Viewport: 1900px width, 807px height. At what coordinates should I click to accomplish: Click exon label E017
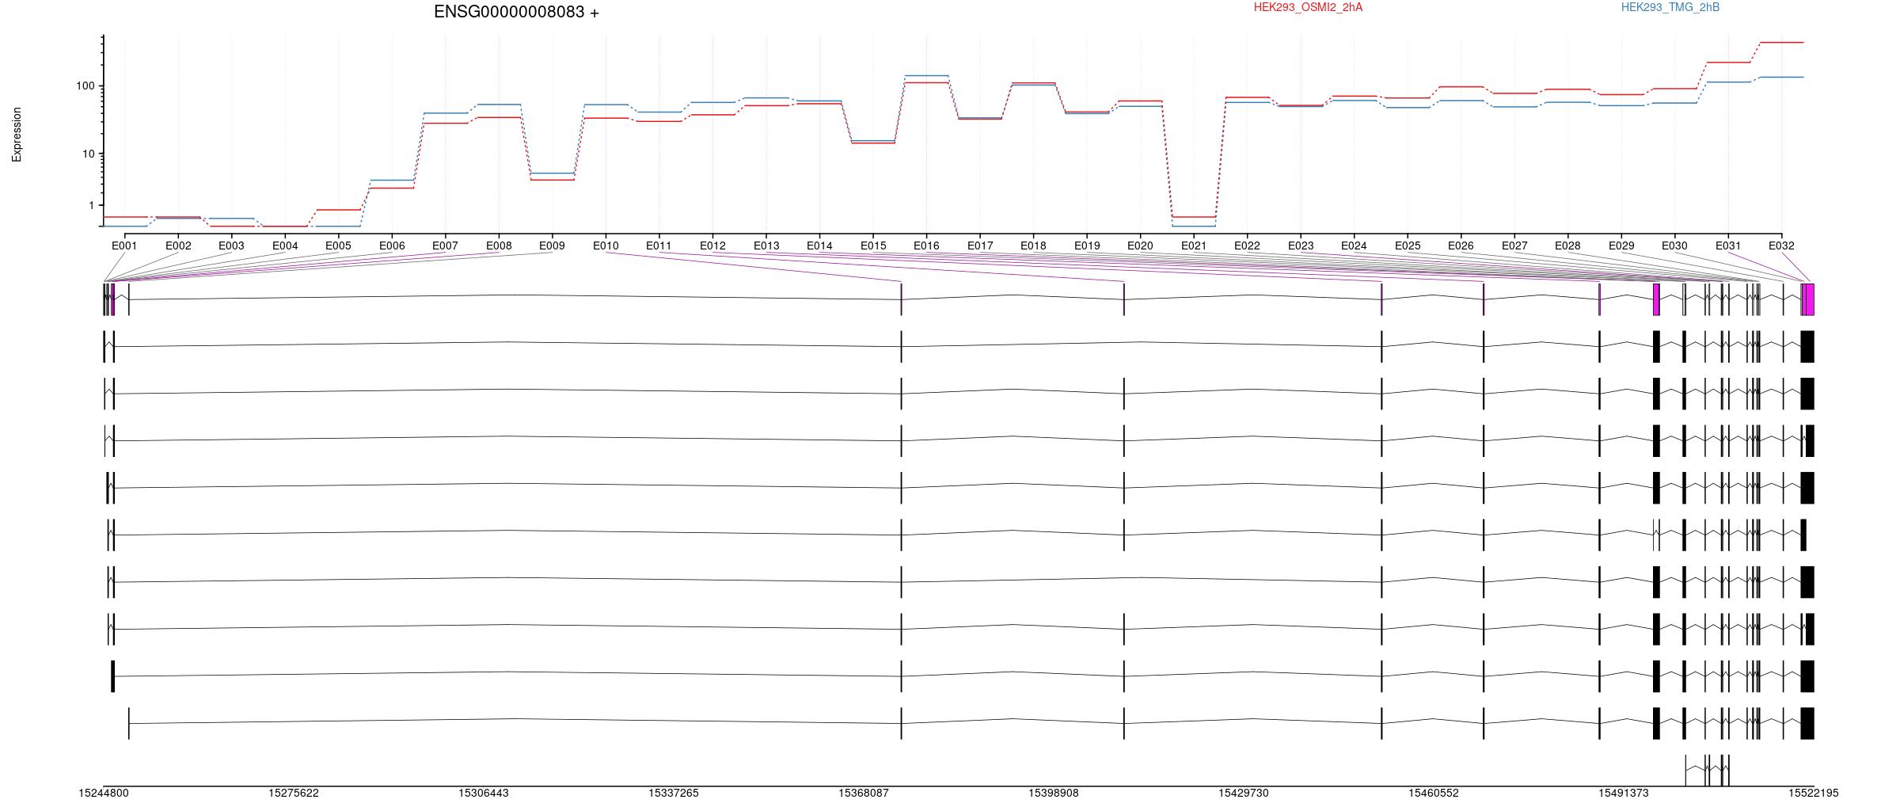pyautogui.click(x=980, y=246)
